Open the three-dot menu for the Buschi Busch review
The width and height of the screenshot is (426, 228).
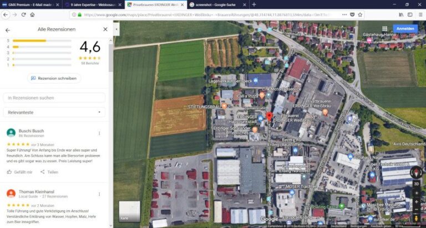pos(99,133)
